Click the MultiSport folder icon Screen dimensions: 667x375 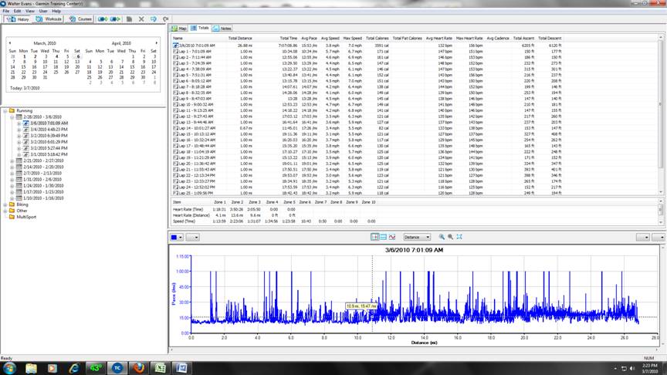(x=11, y=217)
